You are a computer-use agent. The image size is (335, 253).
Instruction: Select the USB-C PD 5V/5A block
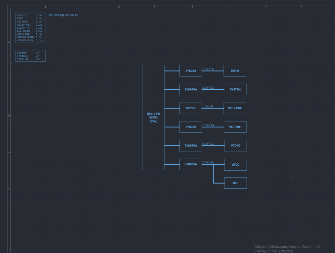[153, 117]
